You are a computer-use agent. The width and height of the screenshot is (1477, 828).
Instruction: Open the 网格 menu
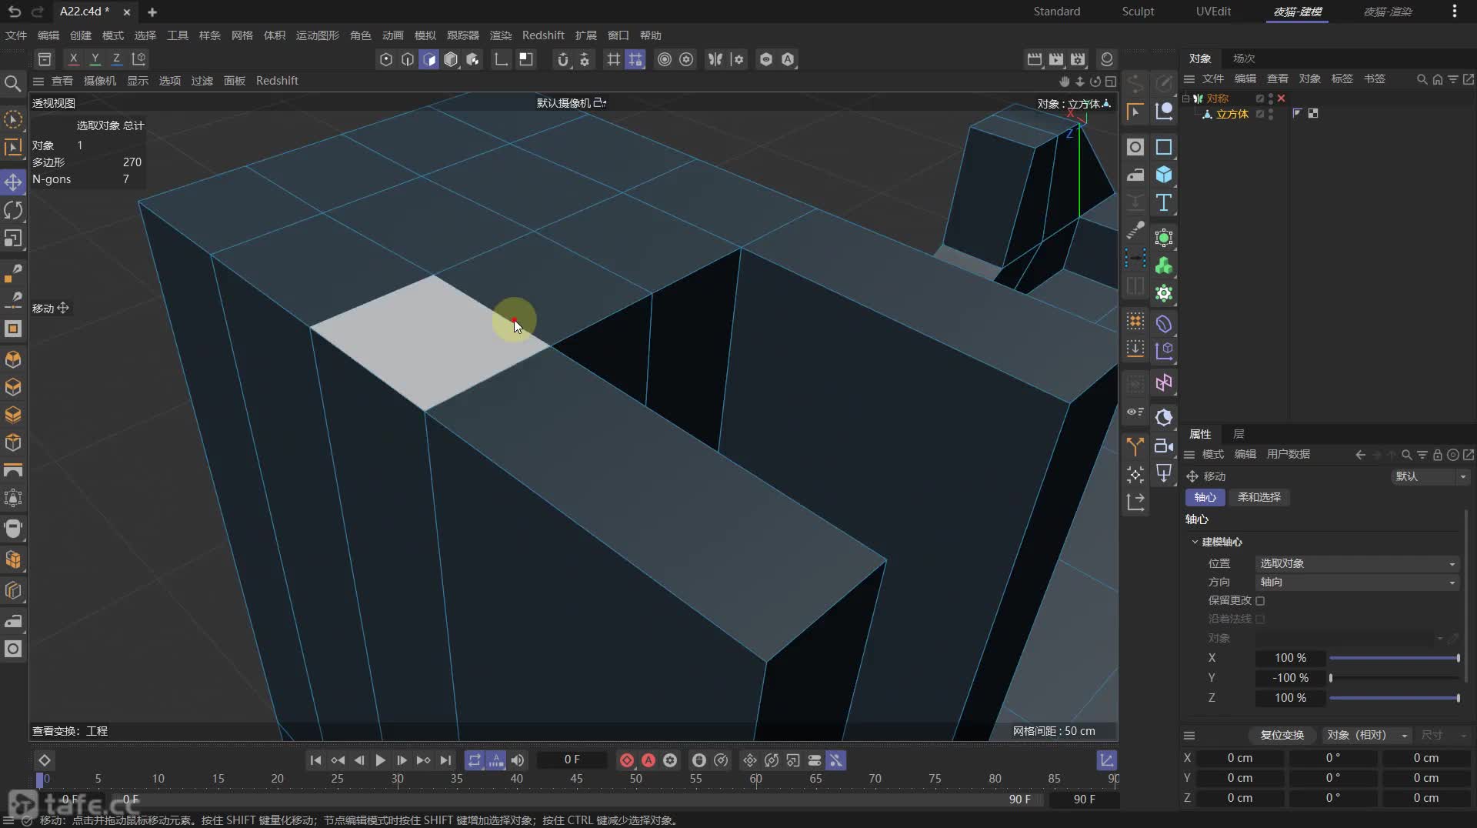tap(242, 35)
